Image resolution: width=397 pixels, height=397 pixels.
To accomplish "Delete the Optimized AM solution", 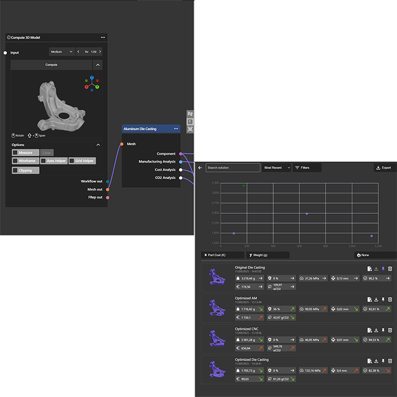I will [x=390, y=299].
